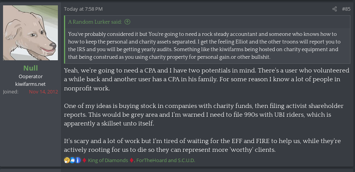Viewport: 355px width, 172px height.
Task: Click the share post icon
Action: tap(334, 9)
